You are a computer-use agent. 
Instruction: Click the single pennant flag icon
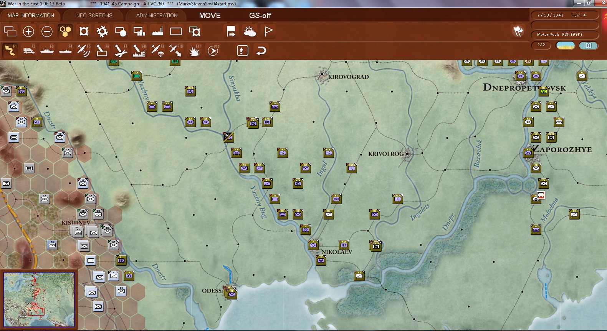pyautogui.click(x=268, y=31)
